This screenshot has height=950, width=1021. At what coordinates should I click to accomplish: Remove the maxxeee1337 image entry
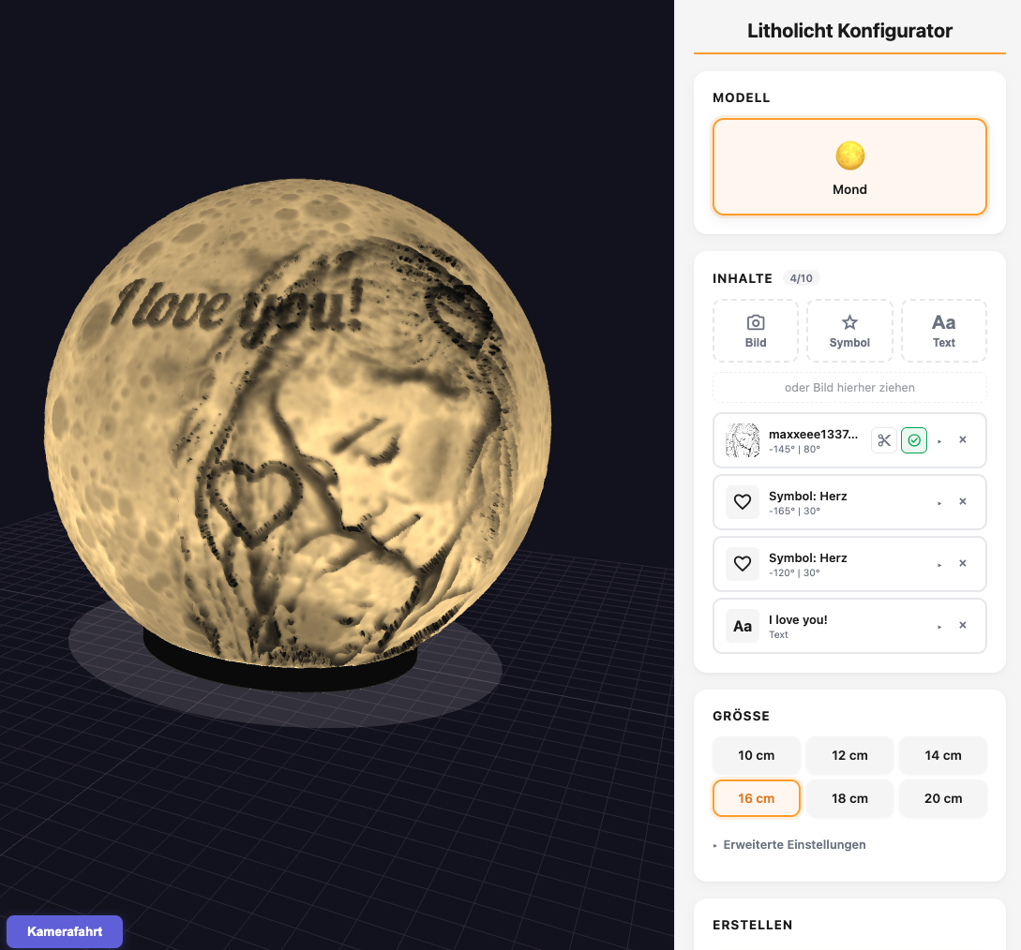click(962, 439)
